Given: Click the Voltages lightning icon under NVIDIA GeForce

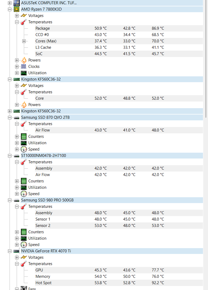Looking at the screenshot, I should (x=24, y=257).
